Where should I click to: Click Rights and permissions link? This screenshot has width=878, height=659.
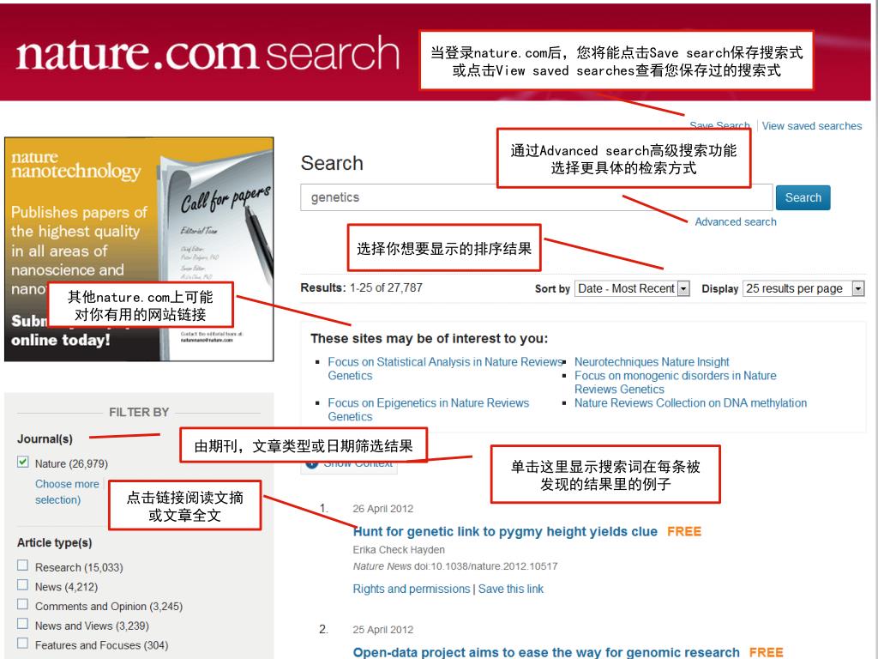tap(411, 589)
